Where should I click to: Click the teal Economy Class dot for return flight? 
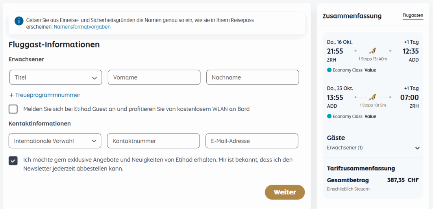[x=329, y=117]
